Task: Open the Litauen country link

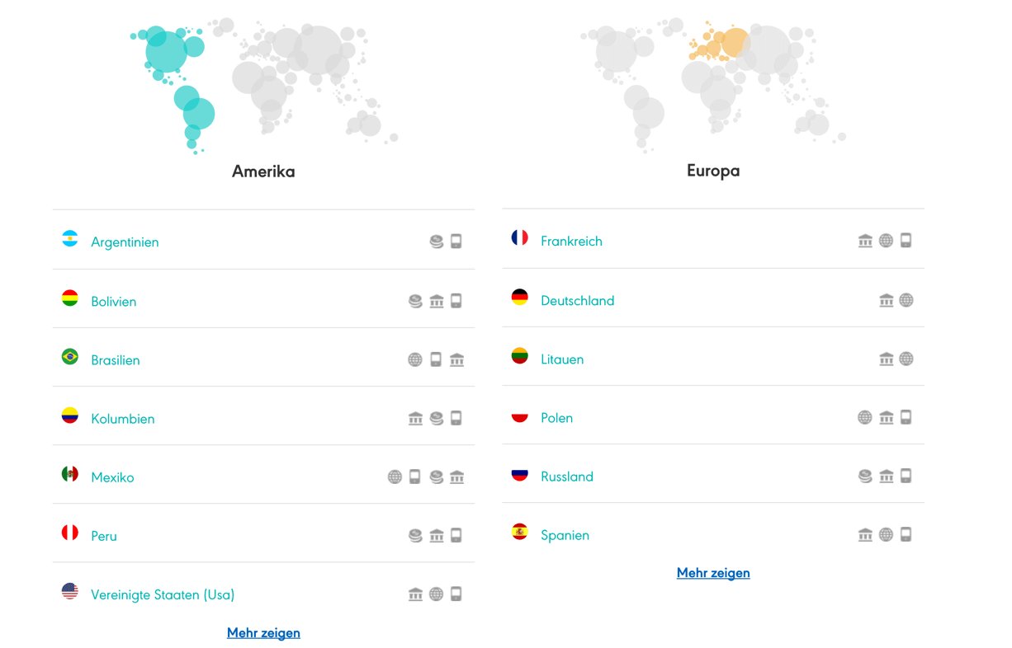Action: coord(562,359)
